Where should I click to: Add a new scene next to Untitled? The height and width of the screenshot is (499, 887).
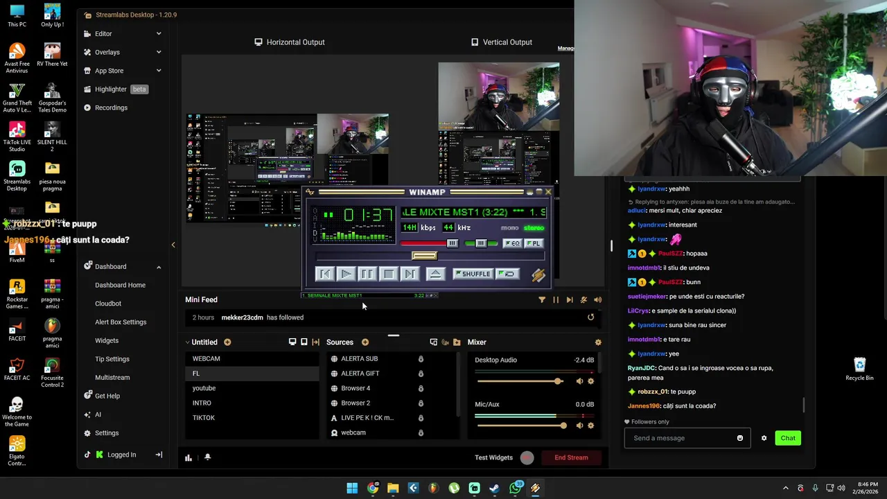[x=227, y=342]
